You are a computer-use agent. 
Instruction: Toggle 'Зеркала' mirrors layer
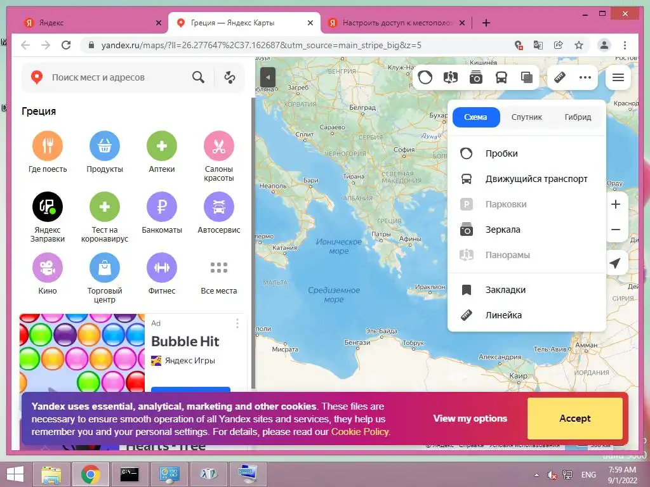[526, 230]
